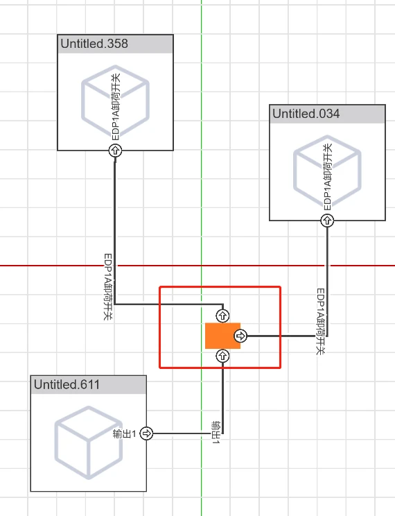Select the cube icon inside Untitled.034
This screenshot has width=395, height=516.
(327, 171)
